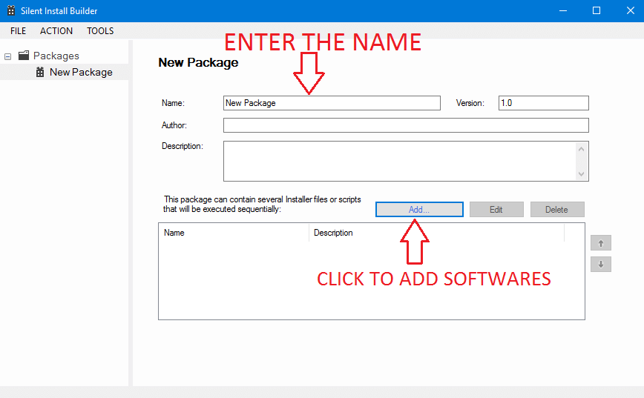Screen dimensions: 644x398
Task: Click the Description scrollbar down arrow
Action: [x=581, y=173]
